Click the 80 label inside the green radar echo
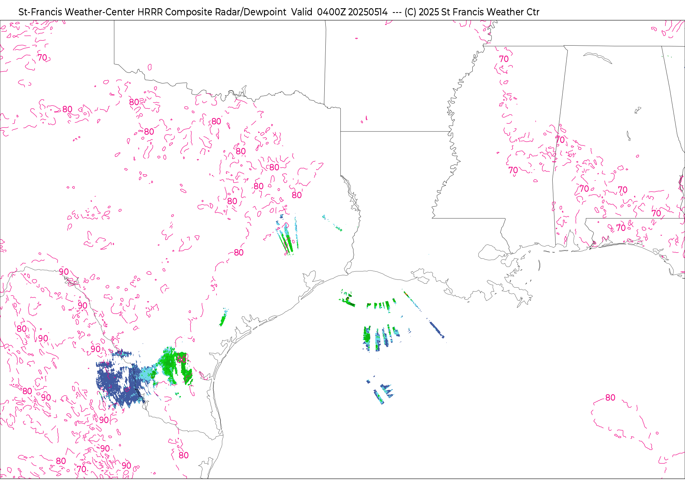The image size is (685, 499). pyautogui.click(x=182, y=359)
